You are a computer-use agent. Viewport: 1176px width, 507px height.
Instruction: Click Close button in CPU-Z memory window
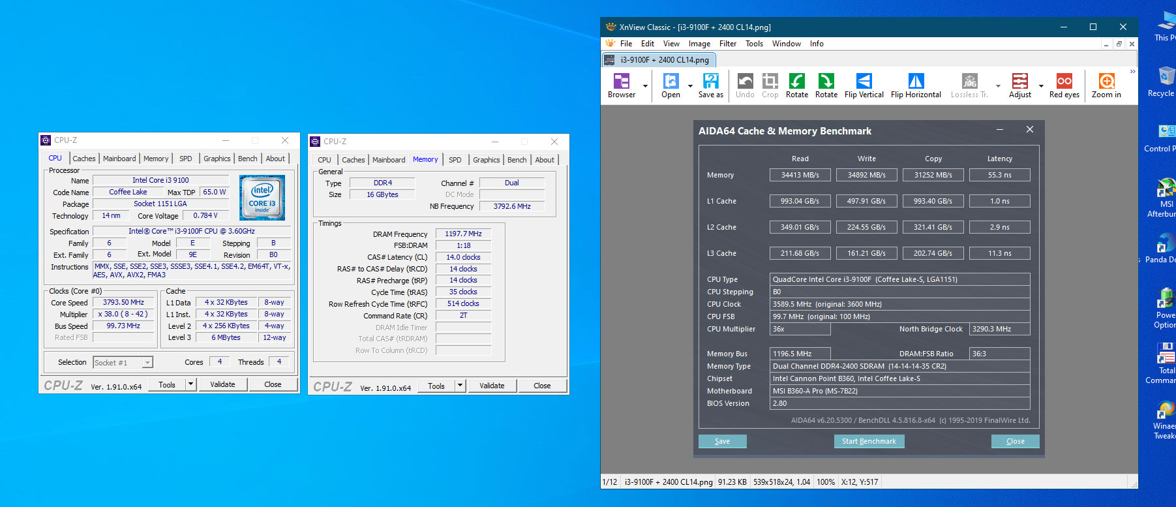[542, 386]
